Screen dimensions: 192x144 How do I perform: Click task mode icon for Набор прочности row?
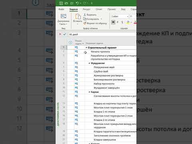point(76,84)
